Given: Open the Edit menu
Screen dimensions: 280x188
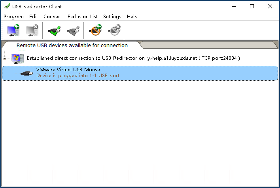Looking at the screenshot, I should (34, 17).
